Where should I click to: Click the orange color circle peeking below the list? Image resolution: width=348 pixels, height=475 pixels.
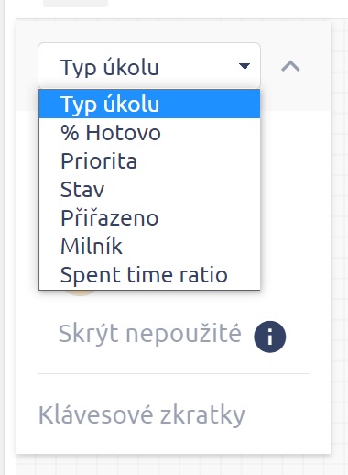pos(80,293)
